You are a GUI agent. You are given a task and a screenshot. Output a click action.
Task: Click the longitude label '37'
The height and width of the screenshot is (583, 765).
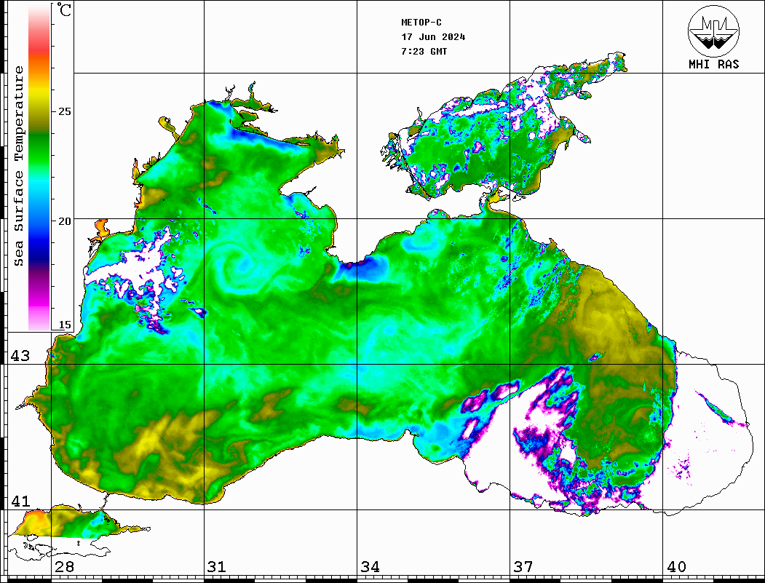[523, 566]
